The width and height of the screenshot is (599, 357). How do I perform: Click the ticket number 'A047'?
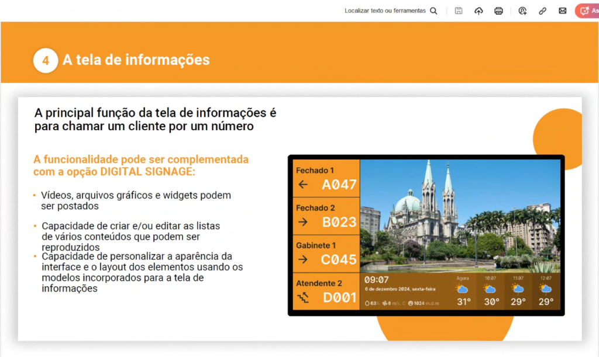coord(339,185)
